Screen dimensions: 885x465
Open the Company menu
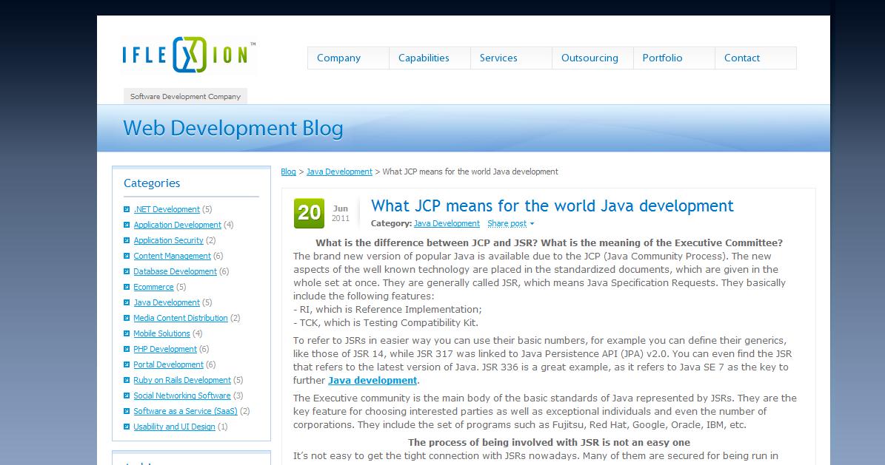(348, 58)
